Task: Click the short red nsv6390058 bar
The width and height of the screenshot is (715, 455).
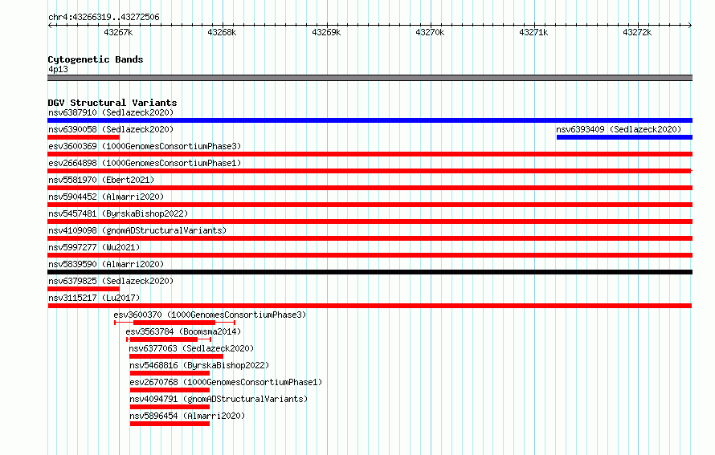Action: tap(84, 137)
